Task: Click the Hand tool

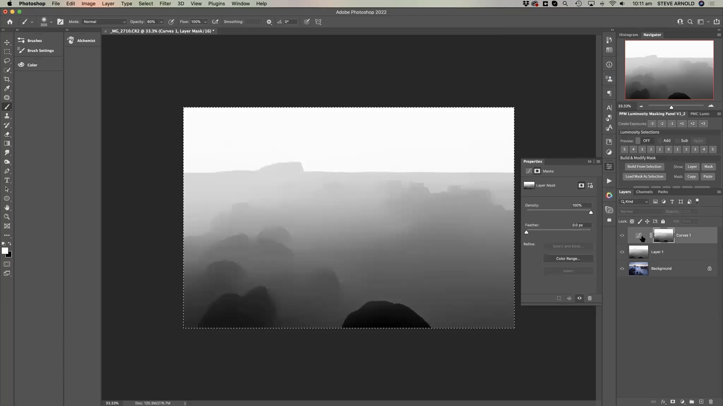Action: pos(7,208)
